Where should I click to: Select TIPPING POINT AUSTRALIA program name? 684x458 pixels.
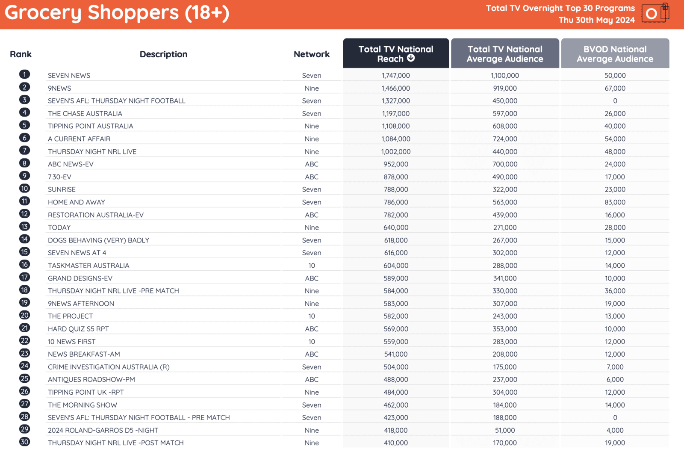pyautogui.click(x=91, y=126)
